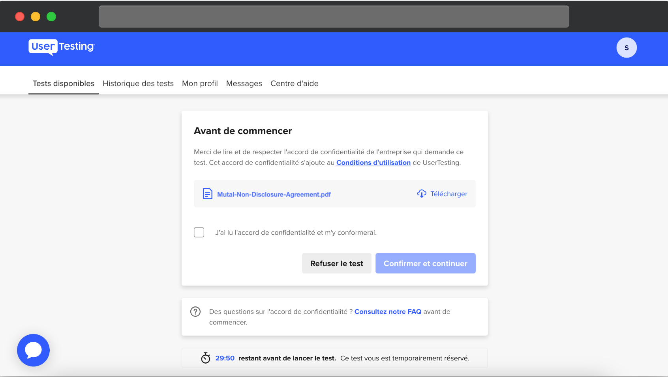Switch to Tests disponibles tab
This screenshot has height=377, width=668.
pyautogui.click(x=64, y=84)
